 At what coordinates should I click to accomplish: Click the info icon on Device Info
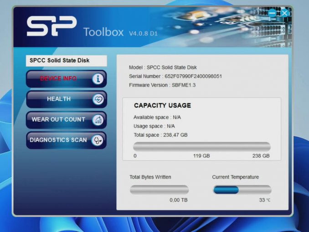pos(98,79)
